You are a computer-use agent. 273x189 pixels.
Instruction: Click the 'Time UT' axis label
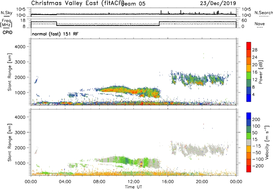(133, 187)
